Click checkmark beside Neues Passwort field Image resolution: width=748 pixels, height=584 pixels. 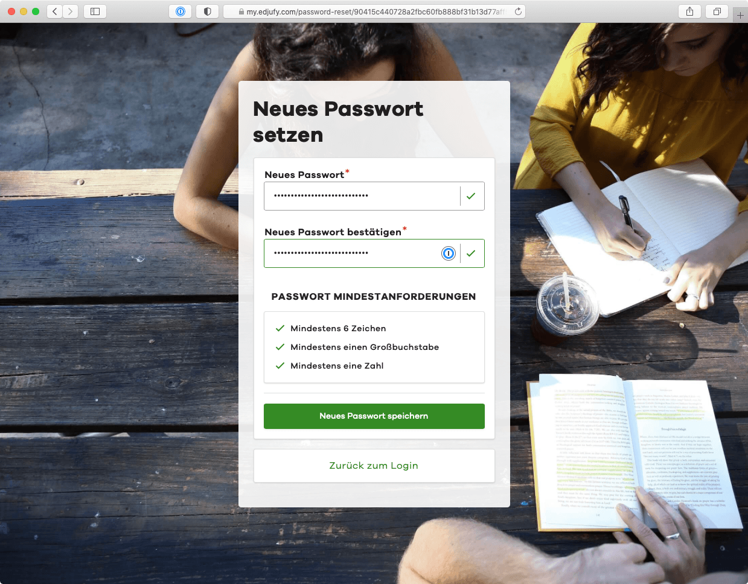pyautogui.click(x=471, y=196)
